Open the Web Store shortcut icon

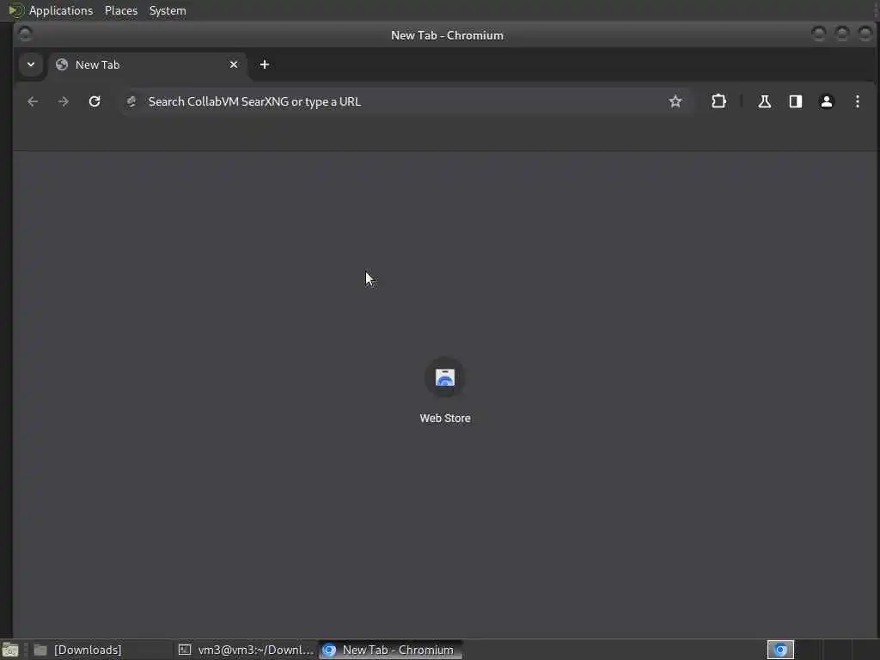(x=445, y=378)
